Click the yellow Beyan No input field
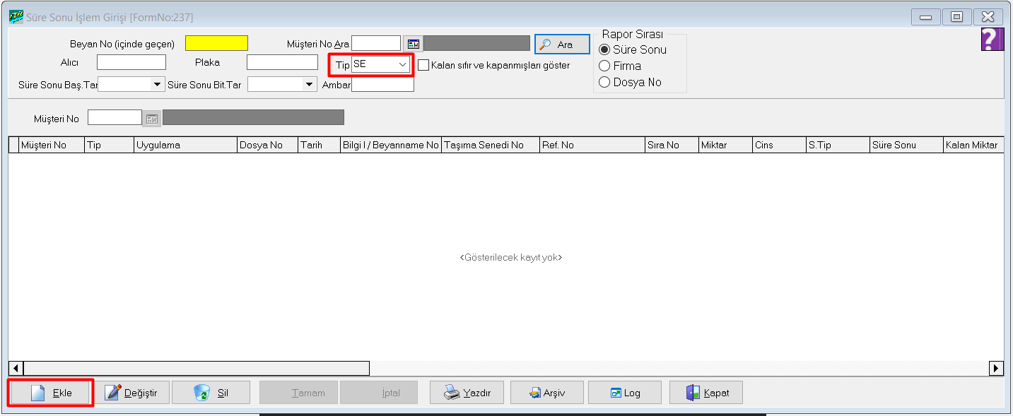This screenshot has height=416, width=1013. [216, 43]
